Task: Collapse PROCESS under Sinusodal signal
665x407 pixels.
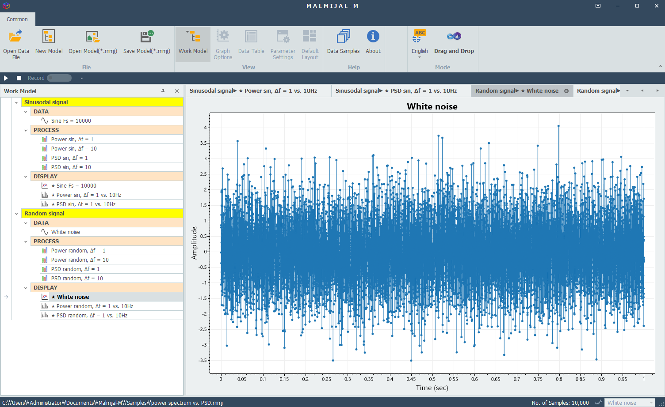Action: (26, 130)
